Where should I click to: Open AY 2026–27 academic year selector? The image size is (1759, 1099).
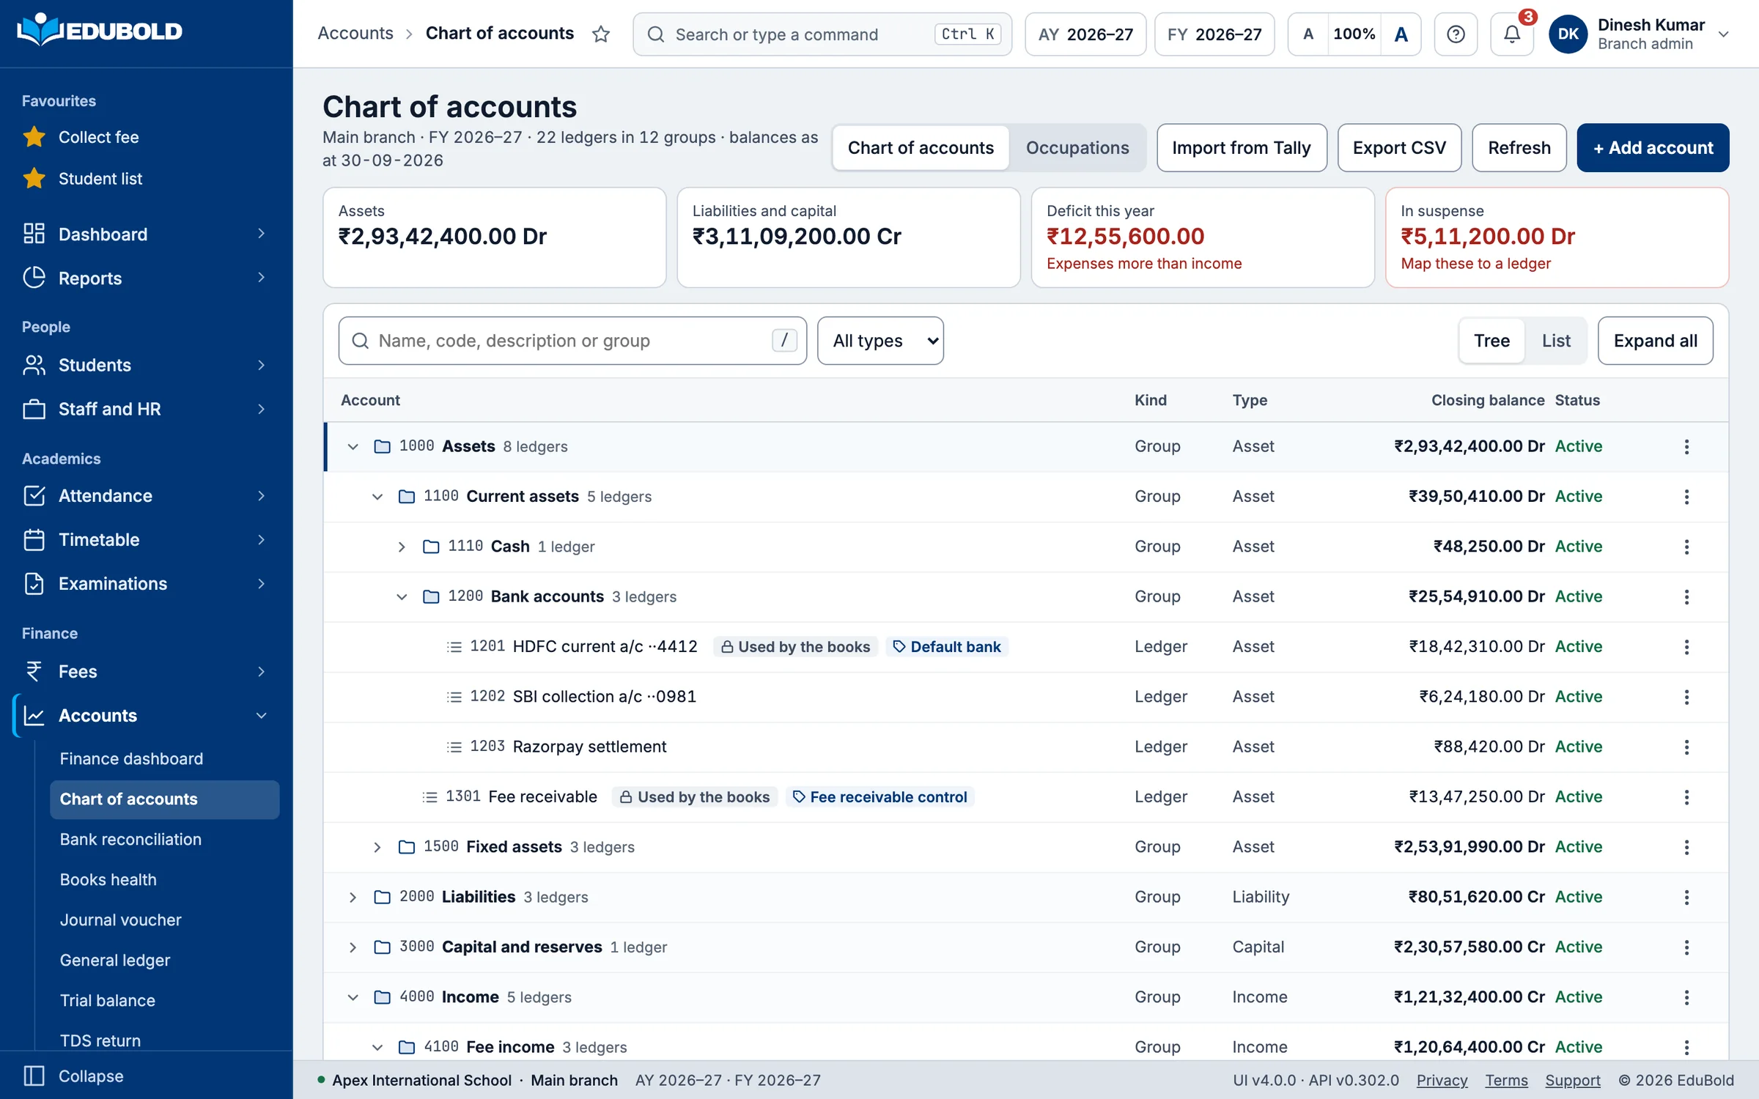1085,34
